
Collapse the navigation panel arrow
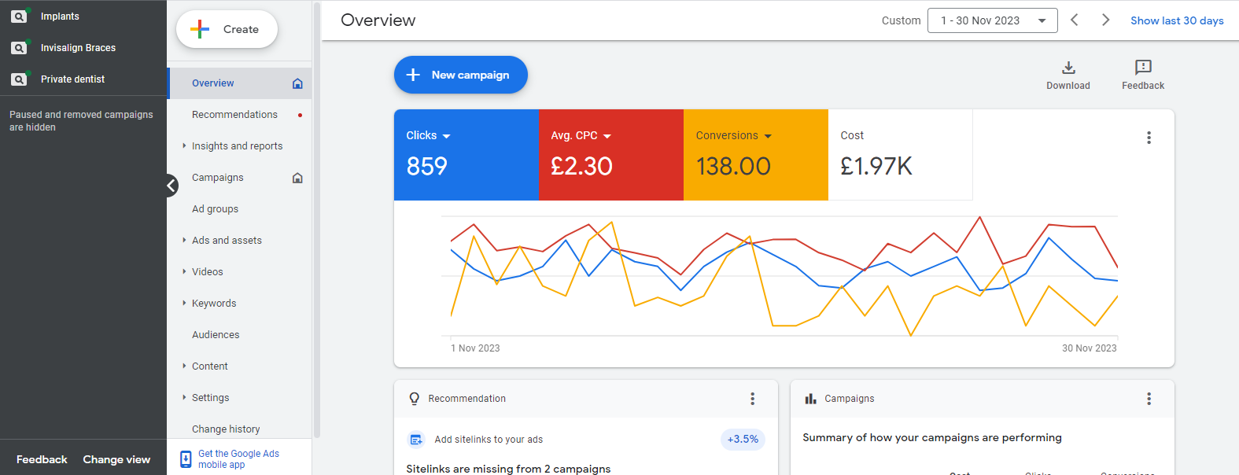171,186
